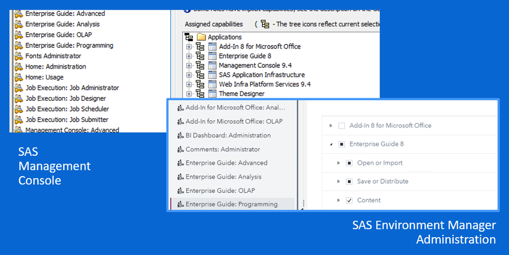Viewport: 509px width, 255px height.
Task: Click role icon beside Add-In for Microsoft Office: OLAP
Action: click(181, 122)
